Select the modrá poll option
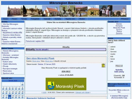 [x=109, y=54]
